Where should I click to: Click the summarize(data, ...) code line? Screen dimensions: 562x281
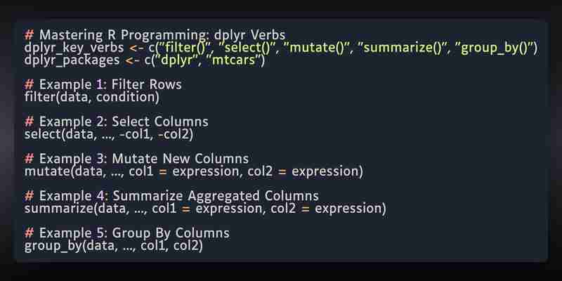point(205,209)
